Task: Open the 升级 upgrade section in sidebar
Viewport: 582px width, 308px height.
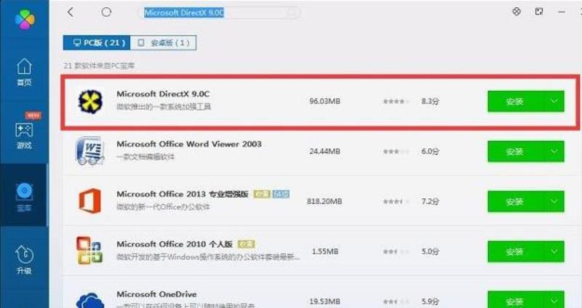Action: pyautogui.click(x=24, y=260)
